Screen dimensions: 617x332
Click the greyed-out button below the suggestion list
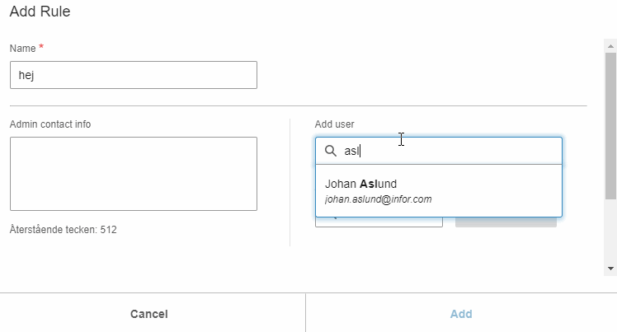click(x=506, y=222)
